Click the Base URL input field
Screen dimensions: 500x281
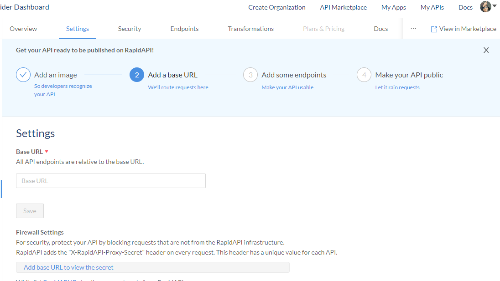point(111,181)
